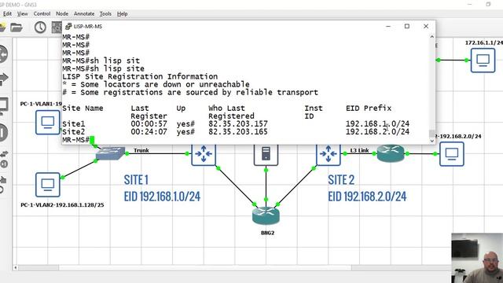Screen dimensions: 503x283
Task: Restore down the GNS3 main window
Action: [488, 4]
